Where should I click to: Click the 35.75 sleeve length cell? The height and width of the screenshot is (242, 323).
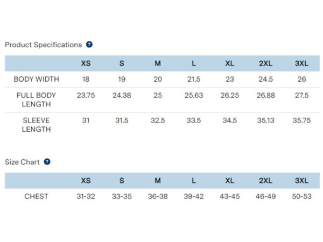tap(301, 120)
